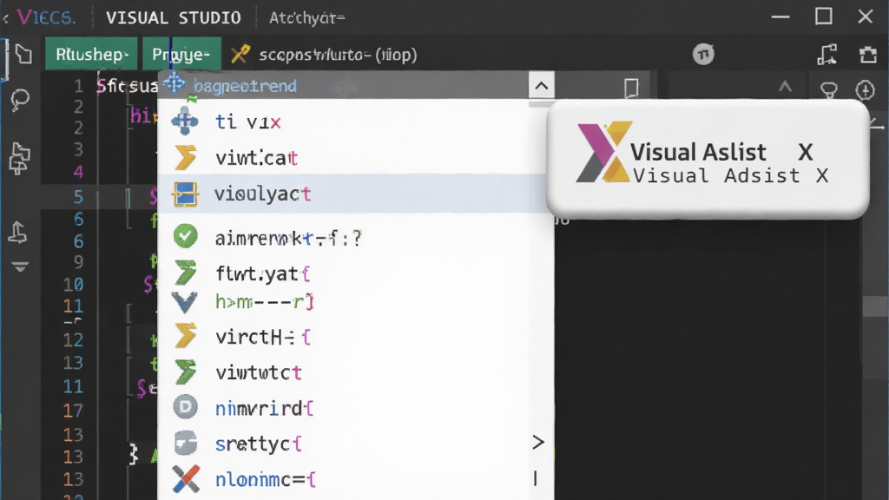
Task: Click the orange arrow icon beside 'virctH={'
Action: pyautogui.click(x=186, y=336)
